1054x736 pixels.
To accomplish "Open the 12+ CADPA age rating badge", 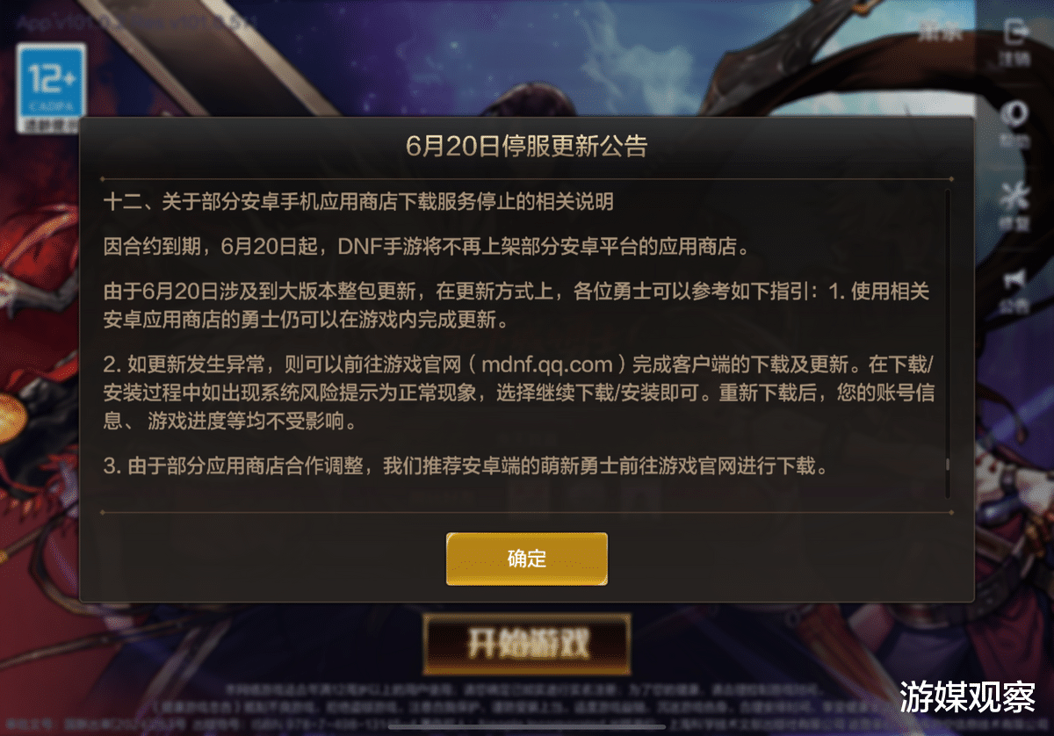I will (52, 89).
